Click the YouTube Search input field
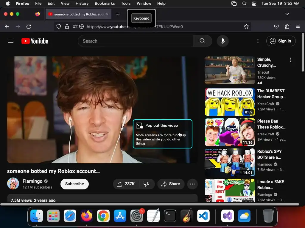Viewport: 305px width, 228px height. [x=136, y=41]
